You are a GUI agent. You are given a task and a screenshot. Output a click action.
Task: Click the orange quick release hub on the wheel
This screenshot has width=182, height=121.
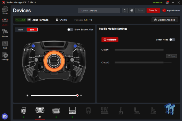pos(54,61)
